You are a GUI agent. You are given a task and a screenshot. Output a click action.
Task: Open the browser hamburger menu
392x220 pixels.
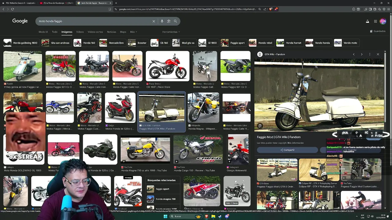(389, 9)
